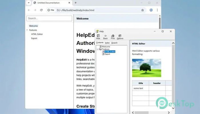Click Print icon in Help toolbar

pos(113,36)
